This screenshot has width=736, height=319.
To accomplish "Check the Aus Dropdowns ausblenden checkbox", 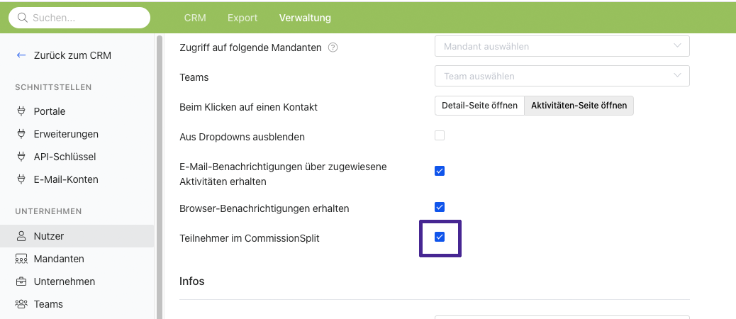I will (x=440, y=135).
